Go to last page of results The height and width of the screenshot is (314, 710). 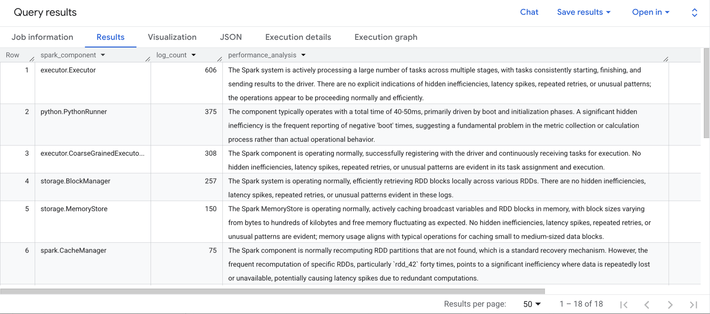click(693, 305)
